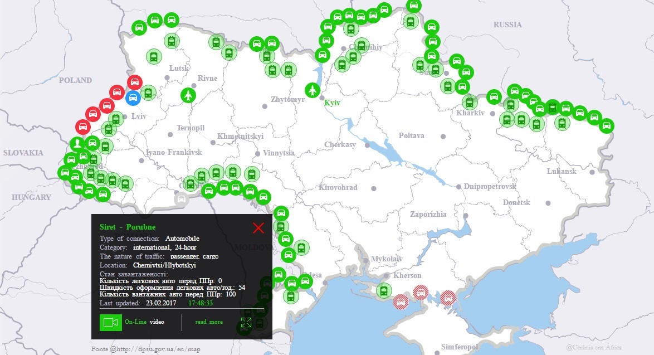Select the northernmost red car on Poland border
Image resolution: width=654 pixels, height=355 pixels.
click(x=135, y=82)
